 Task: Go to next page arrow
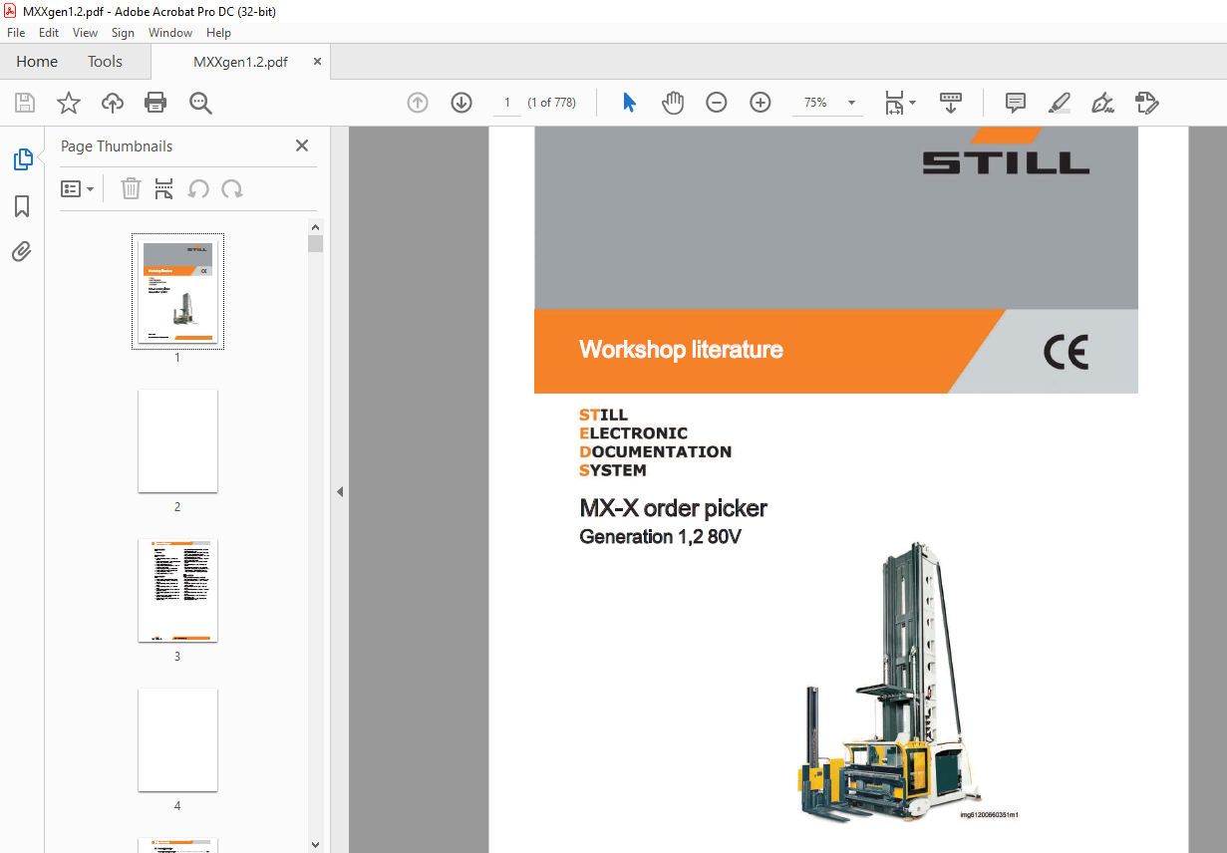pos(461,103)
